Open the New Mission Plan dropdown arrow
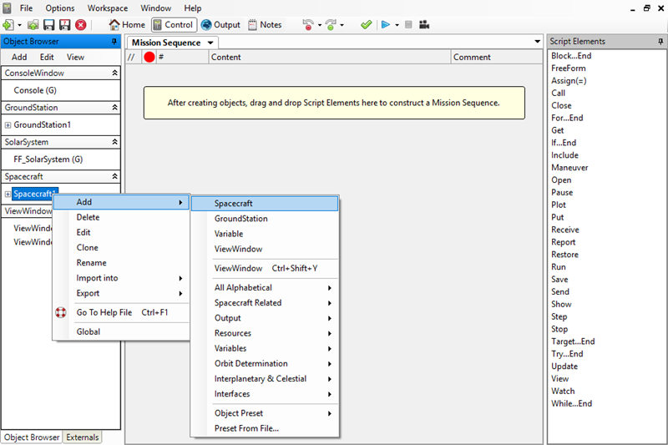 [19, 25]
